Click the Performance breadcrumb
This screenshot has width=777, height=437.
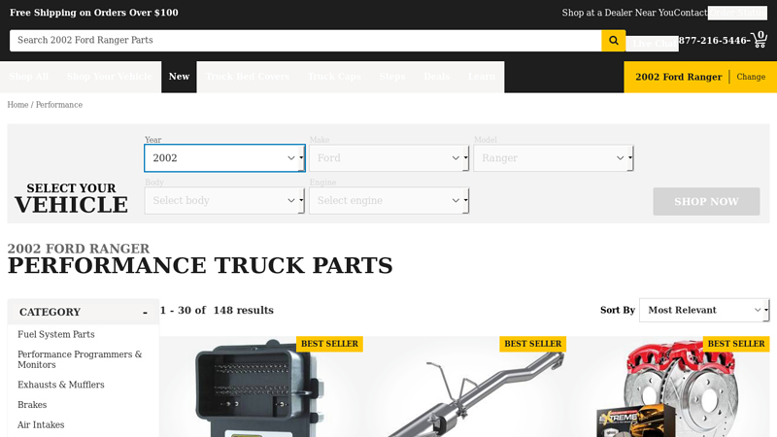[59, 105]
